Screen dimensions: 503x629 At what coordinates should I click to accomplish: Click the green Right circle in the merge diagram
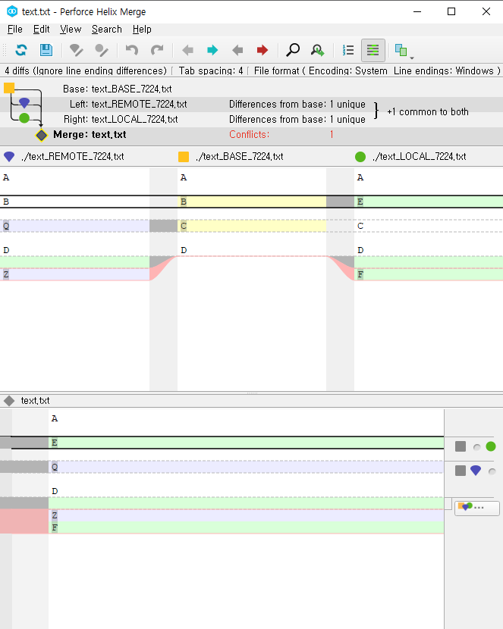(24, 118)
